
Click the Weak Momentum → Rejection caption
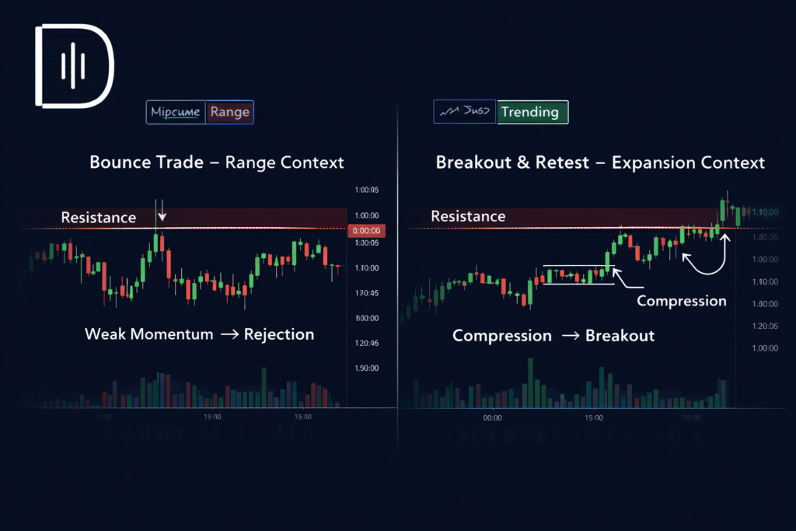pyautogui.click(x=199, y=334)
